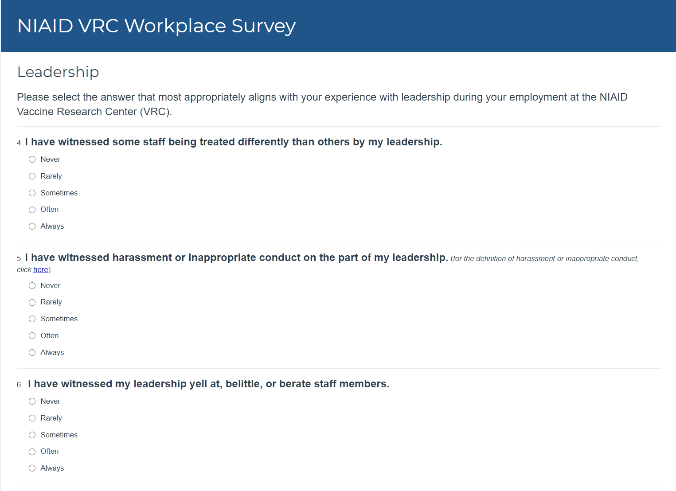Select Sometimes for question 4
The height and width of the screenshot is (491, 676).
[32, 193]
